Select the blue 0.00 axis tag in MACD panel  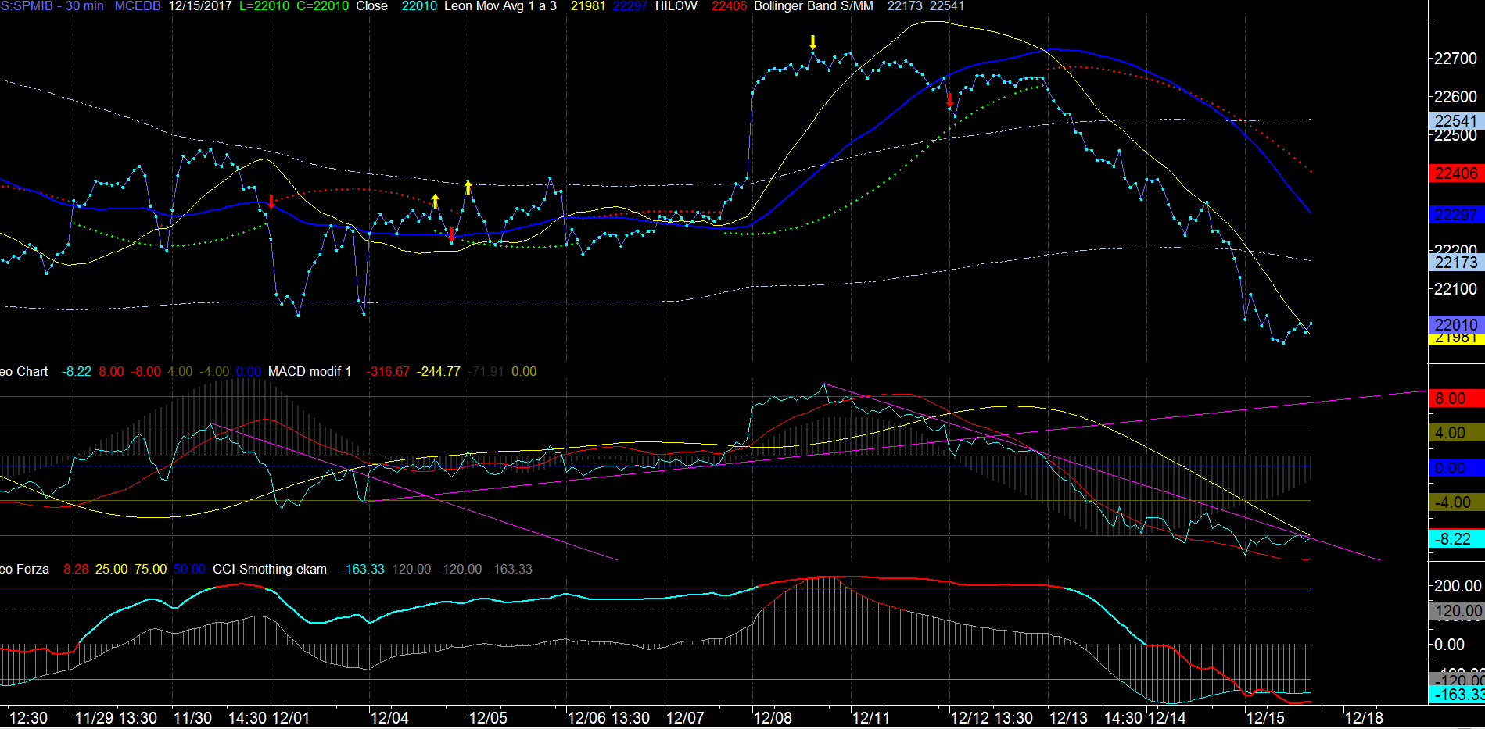coord(1456,468)
